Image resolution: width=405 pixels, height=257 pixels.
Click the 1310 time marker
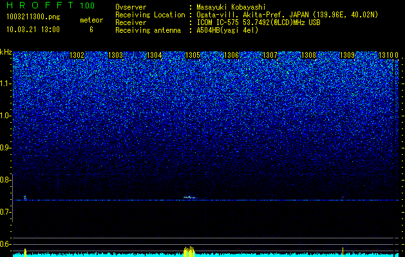[x=386, y=55]
